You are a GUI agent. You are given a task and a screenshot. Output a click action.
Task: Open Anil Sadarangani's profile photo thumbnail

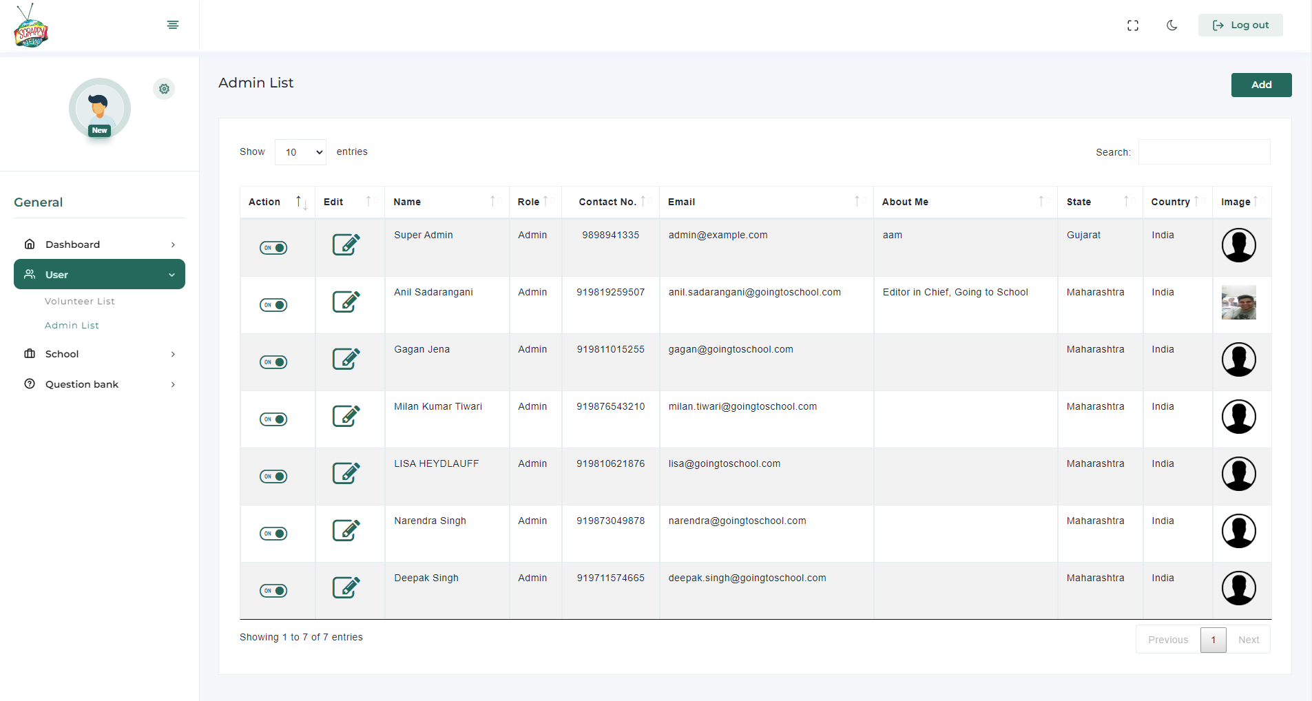(x=1238, y=302)
